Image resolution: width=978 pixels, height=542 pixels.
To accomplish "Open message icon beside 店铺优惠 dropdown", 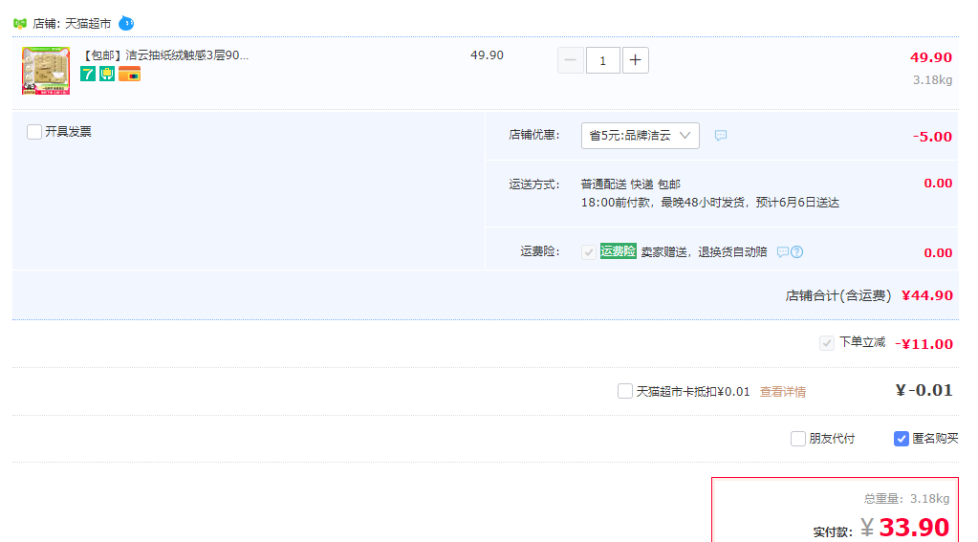I will point(721,136).
